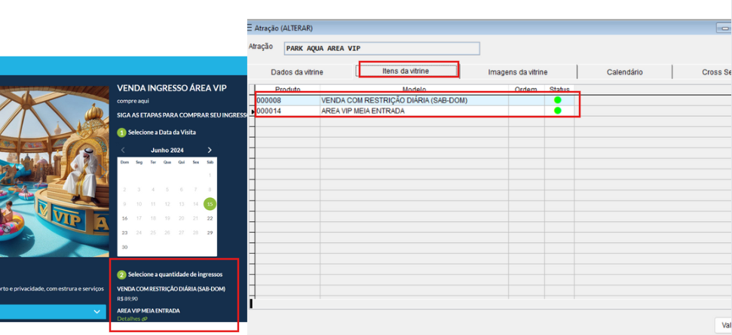
Task: Click the Atração name input field
Action: (x=381, y=49)
